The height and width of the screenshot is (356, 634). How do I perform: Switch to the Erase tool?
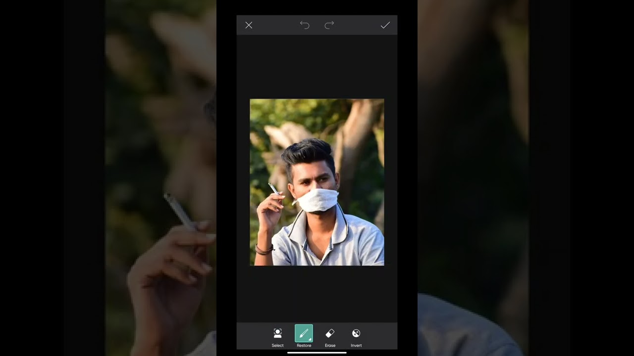tap(330, 337)
